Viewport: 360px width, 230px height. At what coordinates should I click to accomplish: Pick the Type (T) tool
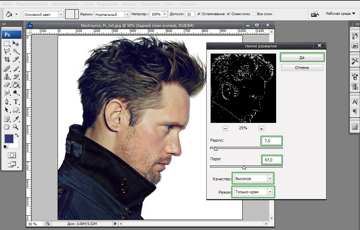(16, 102)
